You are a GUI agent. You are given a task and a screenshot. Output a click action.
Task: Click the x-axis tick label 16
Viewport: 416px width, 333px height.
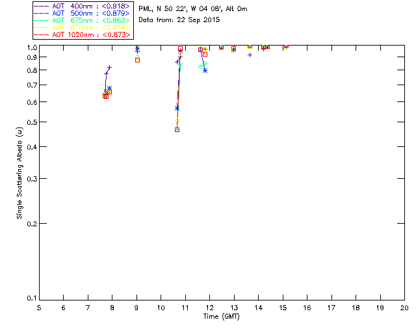point(307,308)
